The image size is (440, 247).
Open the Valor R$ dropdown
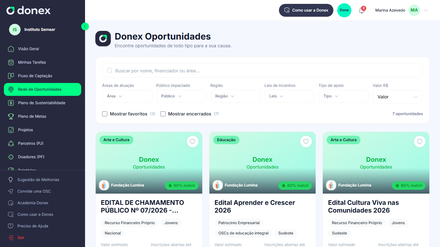click(398, 97)
